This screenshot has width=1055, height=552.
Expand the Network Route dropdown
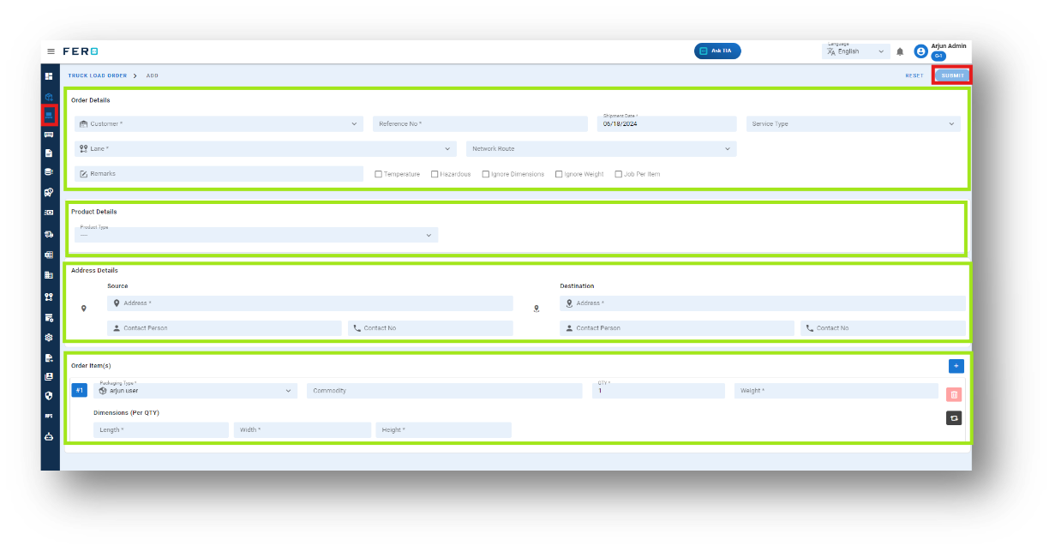tap(601, 149)
